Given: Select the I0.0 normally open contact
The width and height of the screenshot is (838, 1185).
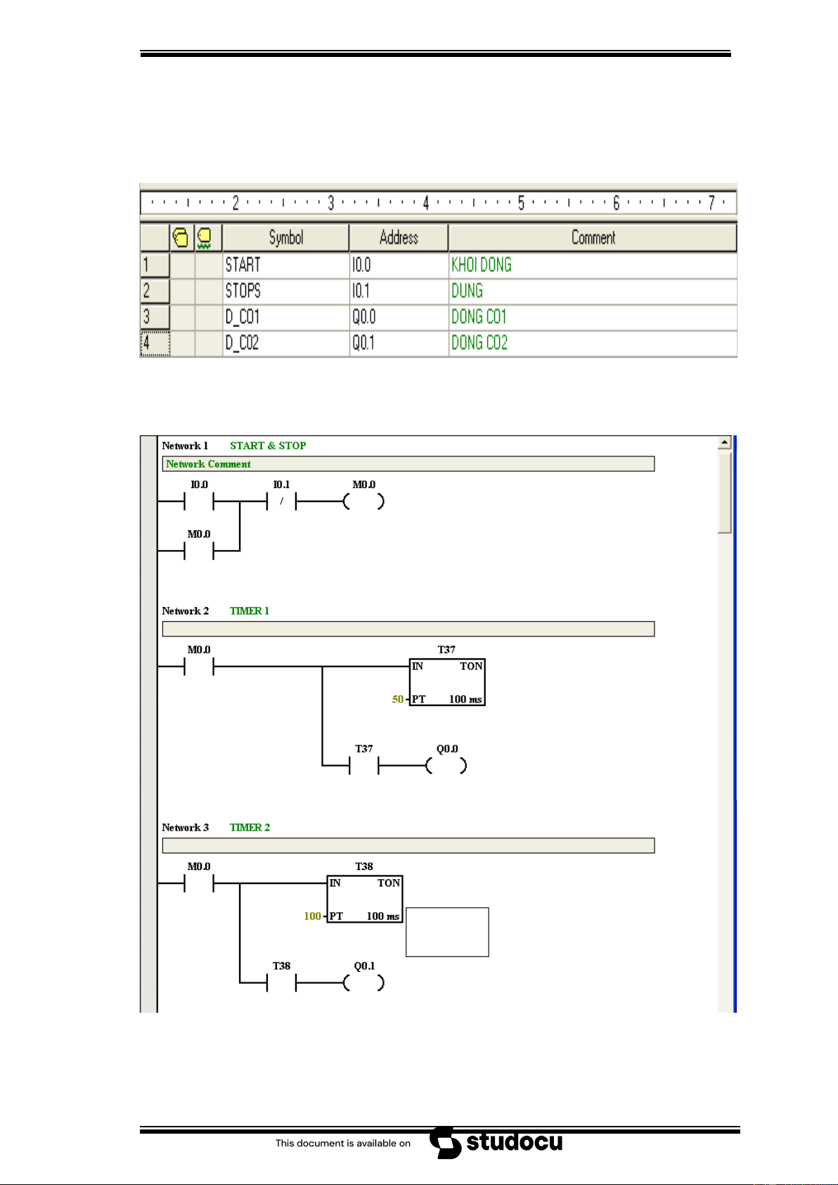Looking at the screenshot, I should [x=199, y=501].
